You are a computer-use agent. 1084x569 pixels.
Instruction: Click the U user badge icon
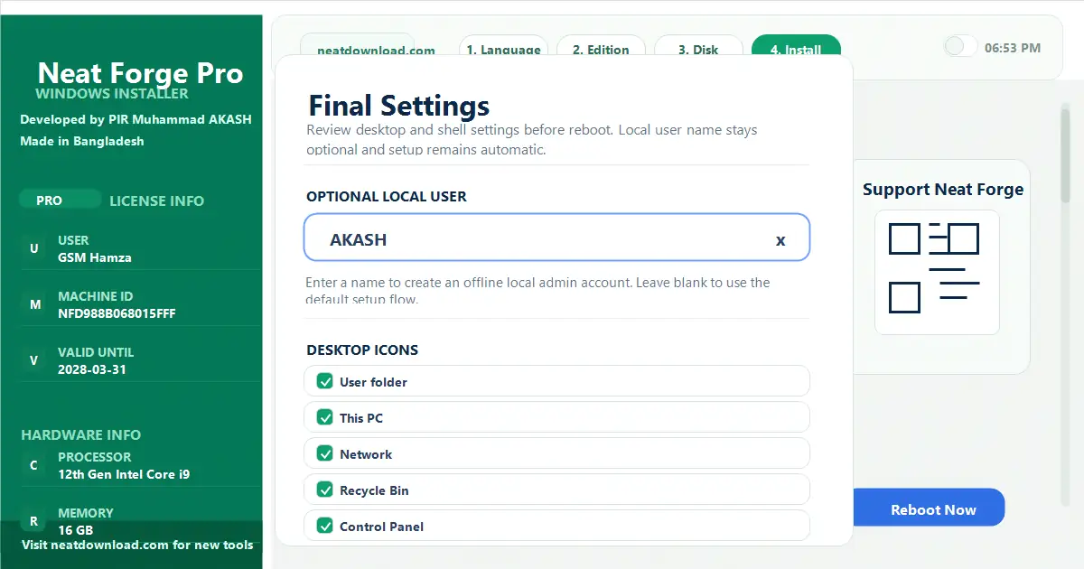[x=34, y=248]
